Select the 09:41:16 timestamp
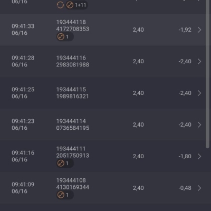The width and height of the screenshot is (211, 211). [23, 153]
